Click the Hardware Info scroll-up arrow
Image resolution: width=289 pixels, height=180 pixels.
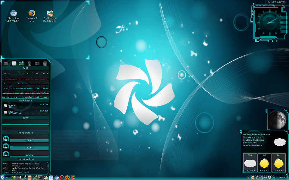click(x=48, y=163)
